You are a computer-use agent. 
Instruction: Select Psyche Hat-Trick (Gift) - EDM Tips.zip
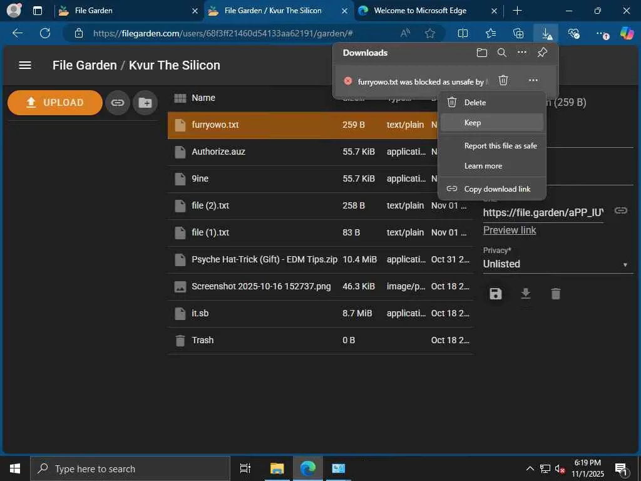(320, 259)
